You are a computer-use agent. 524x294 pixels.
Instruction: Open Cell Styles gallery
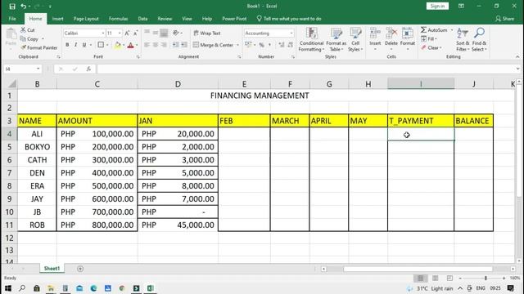(x=355, y=40)
